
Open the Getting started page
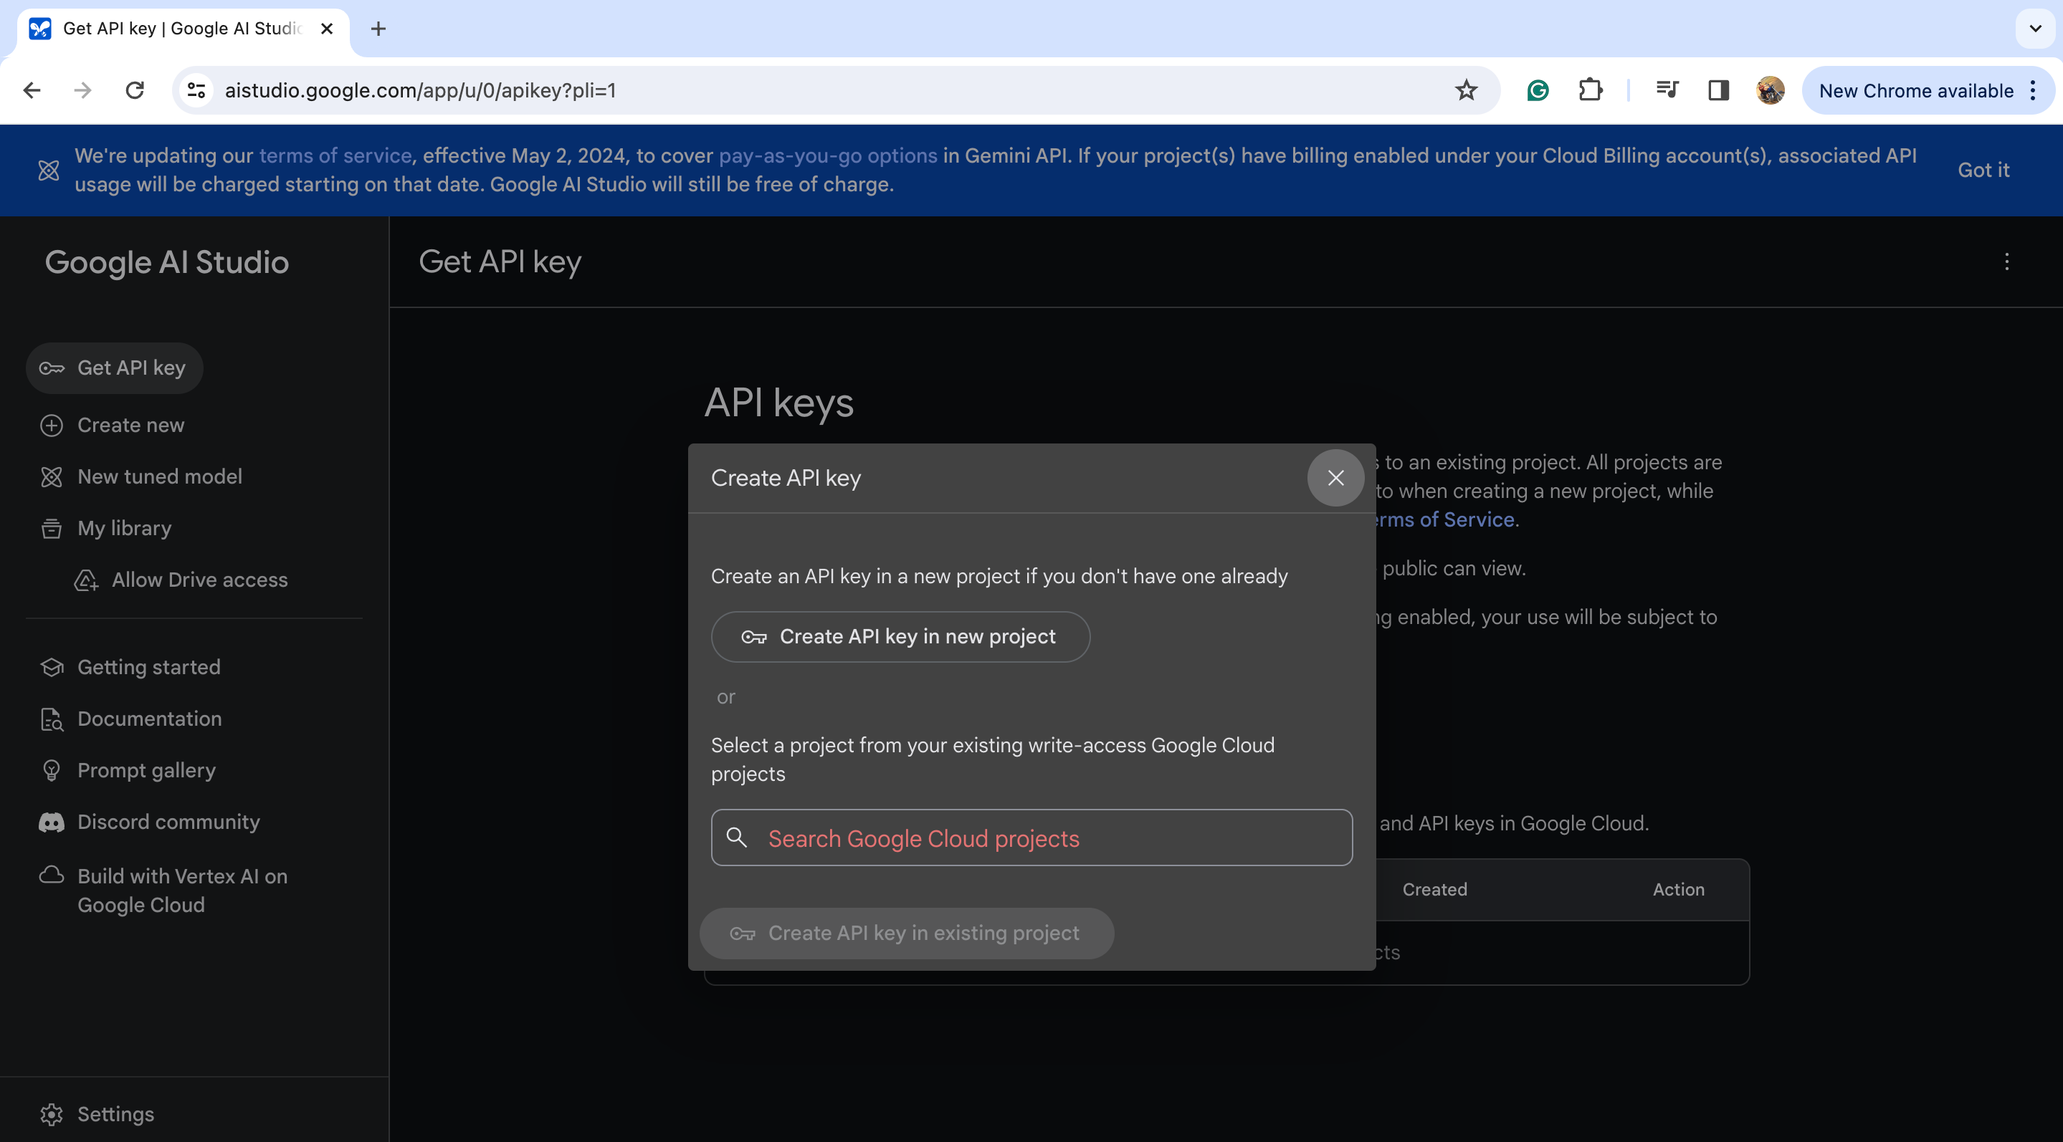[x=148, y=666]
